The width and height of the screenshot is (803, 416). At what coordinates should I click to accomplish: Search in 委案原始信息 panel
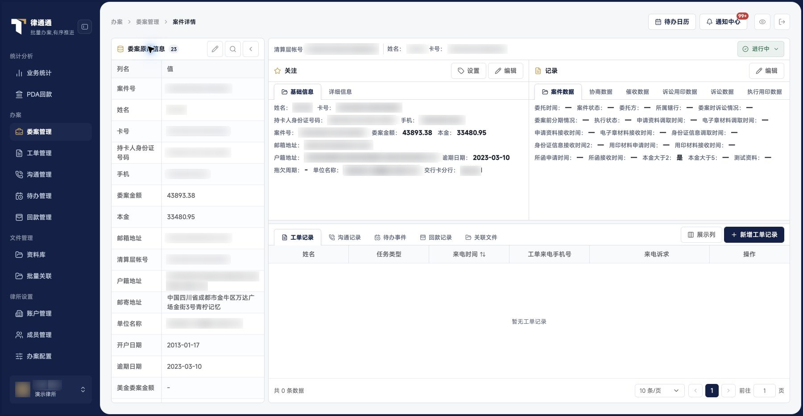233,49
